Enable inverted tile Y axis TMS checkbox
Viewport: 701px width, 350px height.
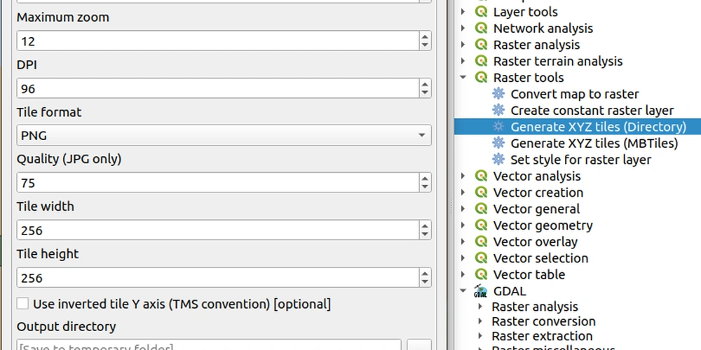tap(23, 304)
